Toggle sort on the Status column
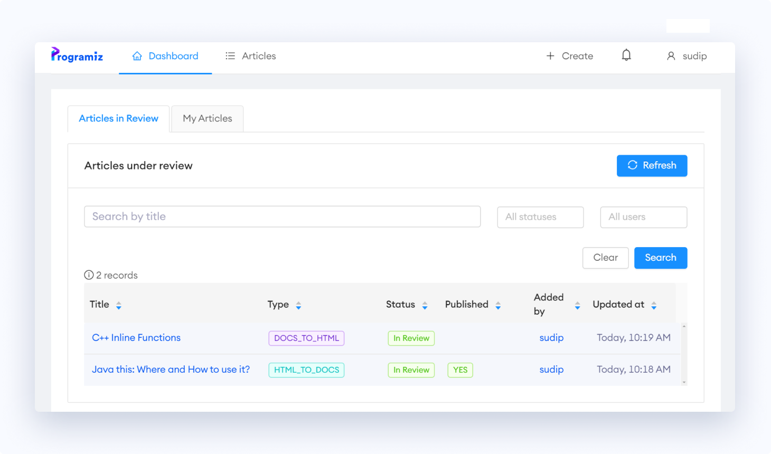Viewport: 771px width, 454px height. (425, 305)
